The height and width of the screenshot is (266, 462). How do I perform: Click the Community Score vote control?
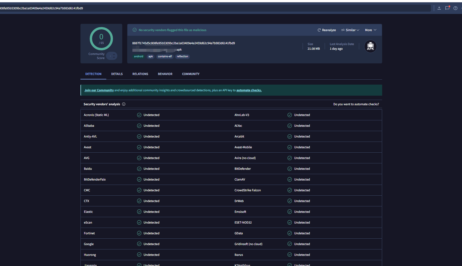[112, 56]
